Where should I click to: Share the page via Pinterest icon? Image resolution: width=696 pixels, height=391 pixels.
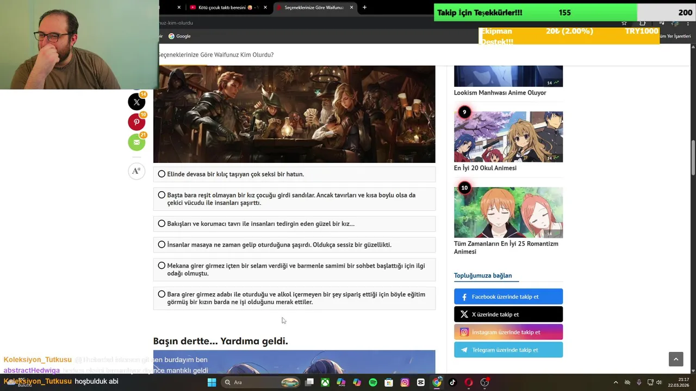[136, 122]
